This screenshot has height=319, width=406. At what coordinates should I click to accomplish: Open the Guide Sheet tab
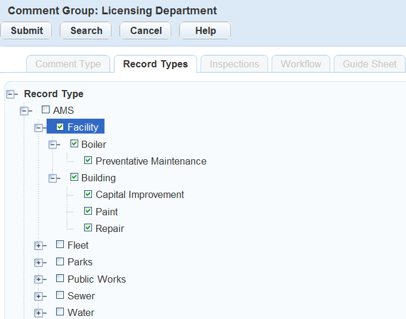(369, 64)
